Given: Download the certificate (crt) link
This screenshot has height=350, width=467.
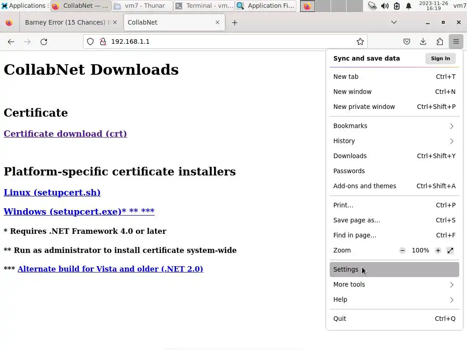Looking at the screenshot, I should point(65,134).
